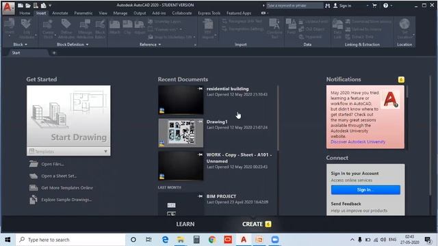Expand the Block panel dropdown
Screen dimensions: 438x246
pyautogui.click(x=20, y=44)
